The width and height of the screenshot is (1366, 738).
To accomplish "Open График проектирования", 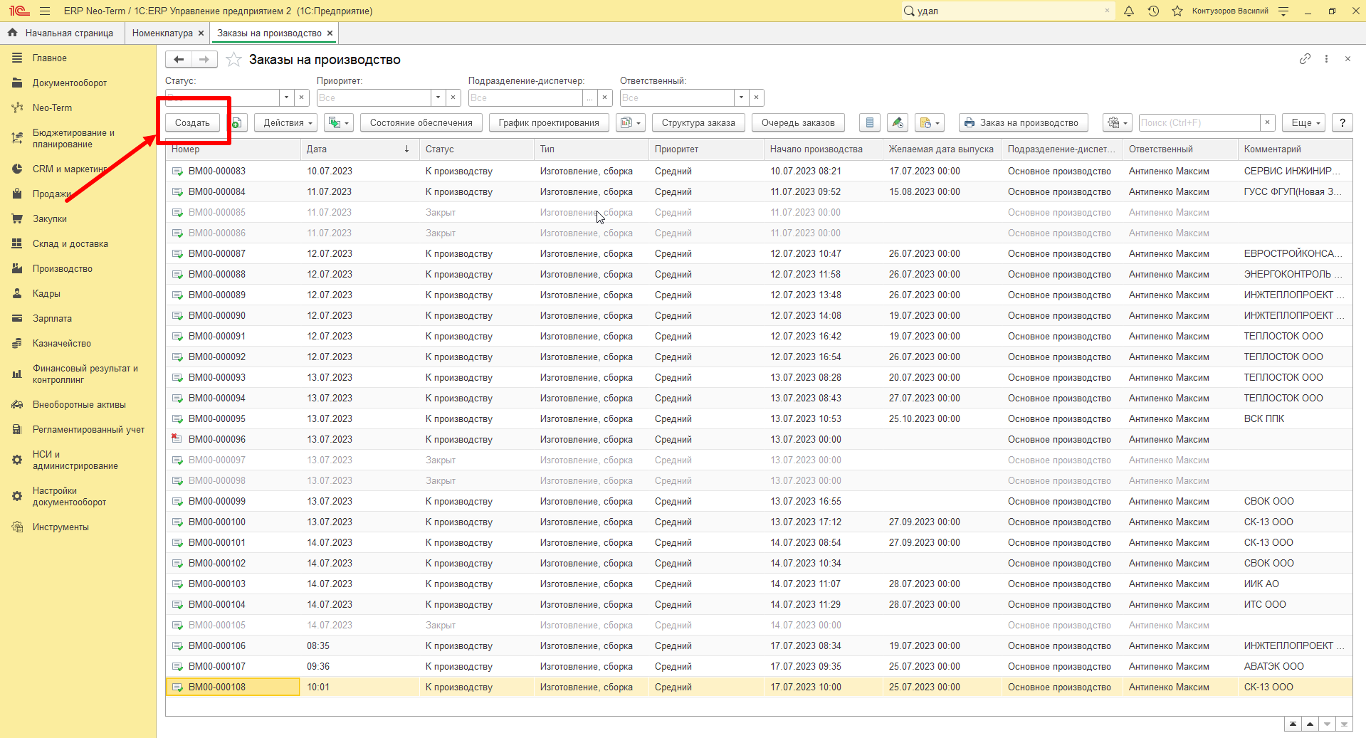I will click(x=549, y=123).
